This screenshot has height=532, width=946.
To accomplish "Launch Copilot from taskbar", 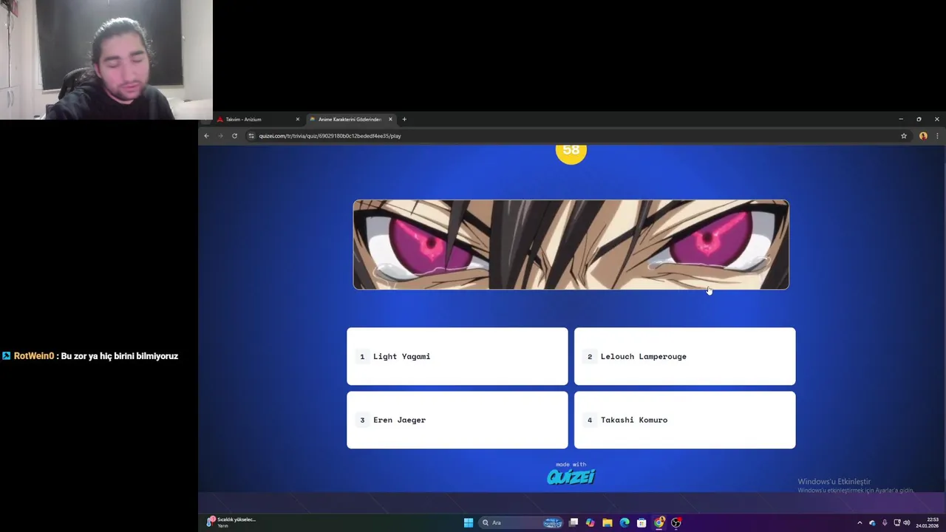I will coord(590,522).
